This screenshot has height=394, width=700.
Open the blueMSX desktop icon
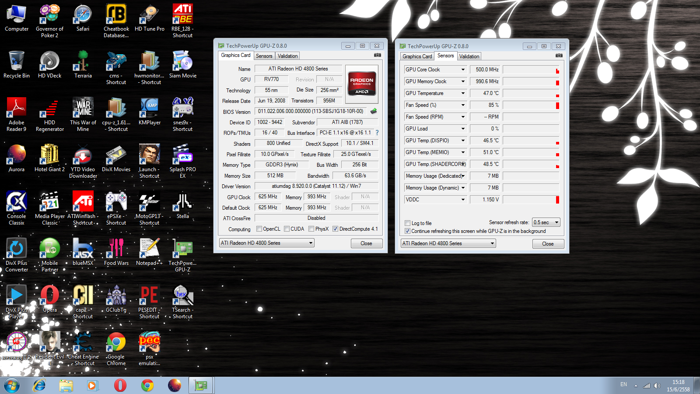83,252
